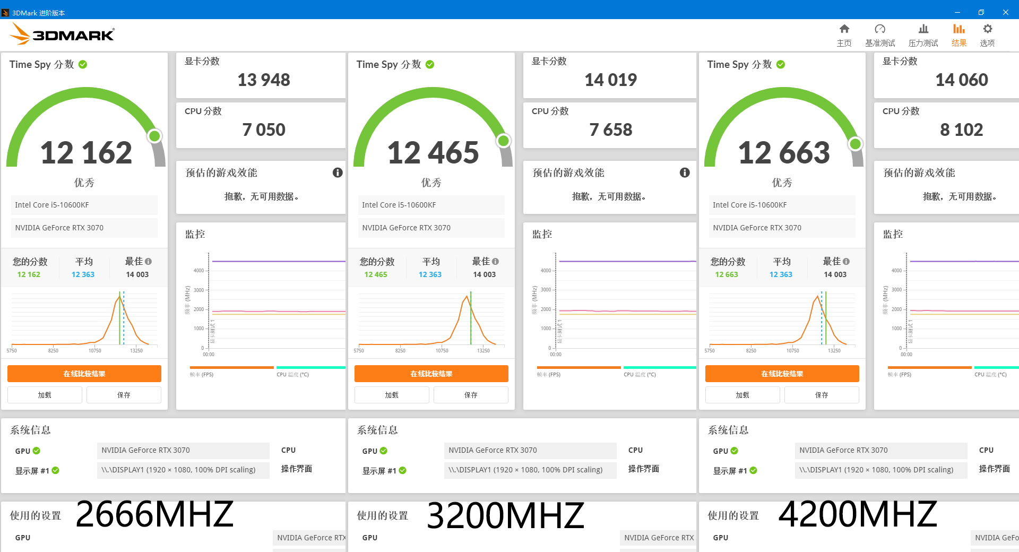Click the 加载 button in the 12 162 panel
Image resolution: width=1019 pixels, height=552 pixels.
pos(45,395)
